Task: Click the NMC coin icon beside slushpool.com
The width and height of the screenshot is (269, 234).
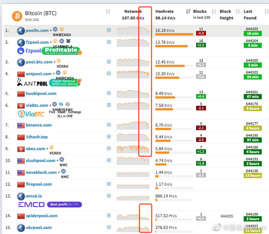Action: [x=62, y=159]
